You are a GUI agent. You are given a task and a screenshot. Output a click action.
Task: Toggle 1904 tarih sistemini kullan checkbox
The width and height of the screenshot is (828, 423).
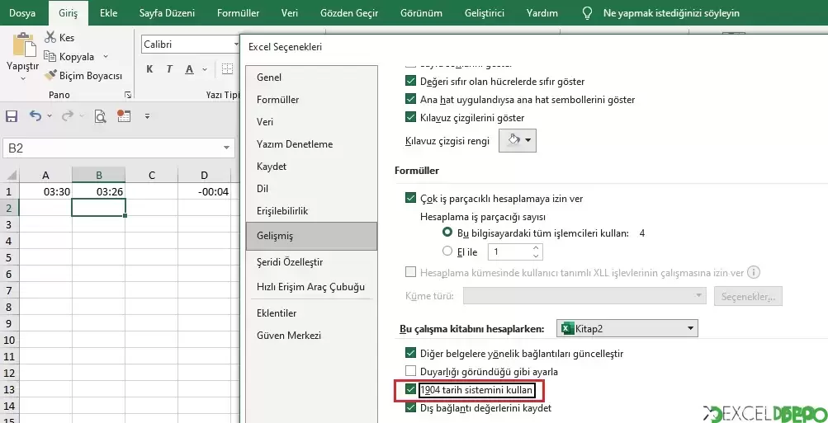point(410,390)
